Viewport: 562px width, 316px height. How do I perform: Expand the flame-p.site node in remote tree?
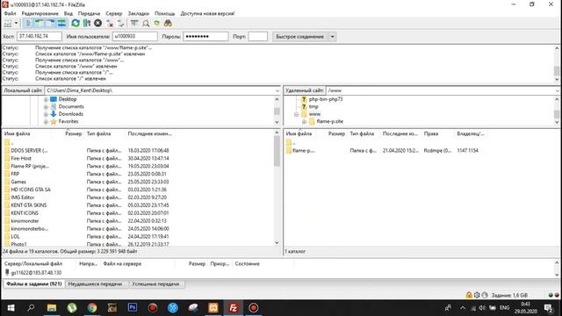click(304, 122)
